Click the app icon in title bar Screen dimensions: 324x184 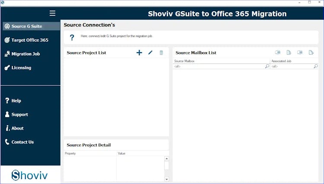[x=2, y=3]
